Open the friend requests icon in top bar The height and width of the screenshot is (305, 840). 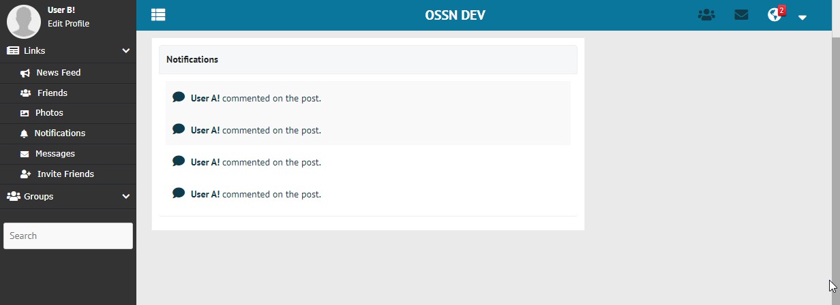tap(706, 15)
